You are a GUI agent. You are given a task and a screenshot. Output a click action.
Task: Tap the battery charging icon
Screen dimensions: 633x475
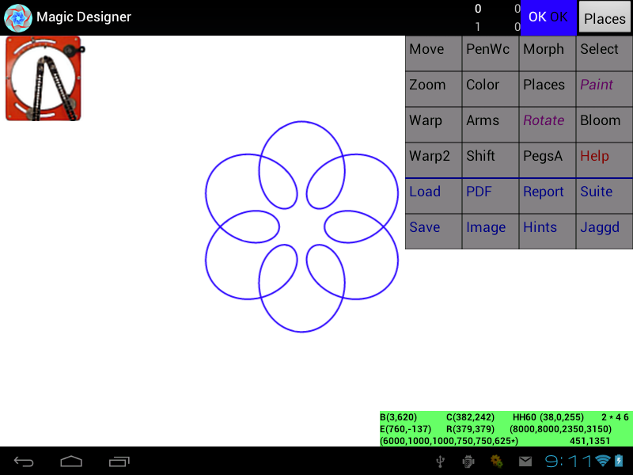pyautogui.click(x=619, y=462)
